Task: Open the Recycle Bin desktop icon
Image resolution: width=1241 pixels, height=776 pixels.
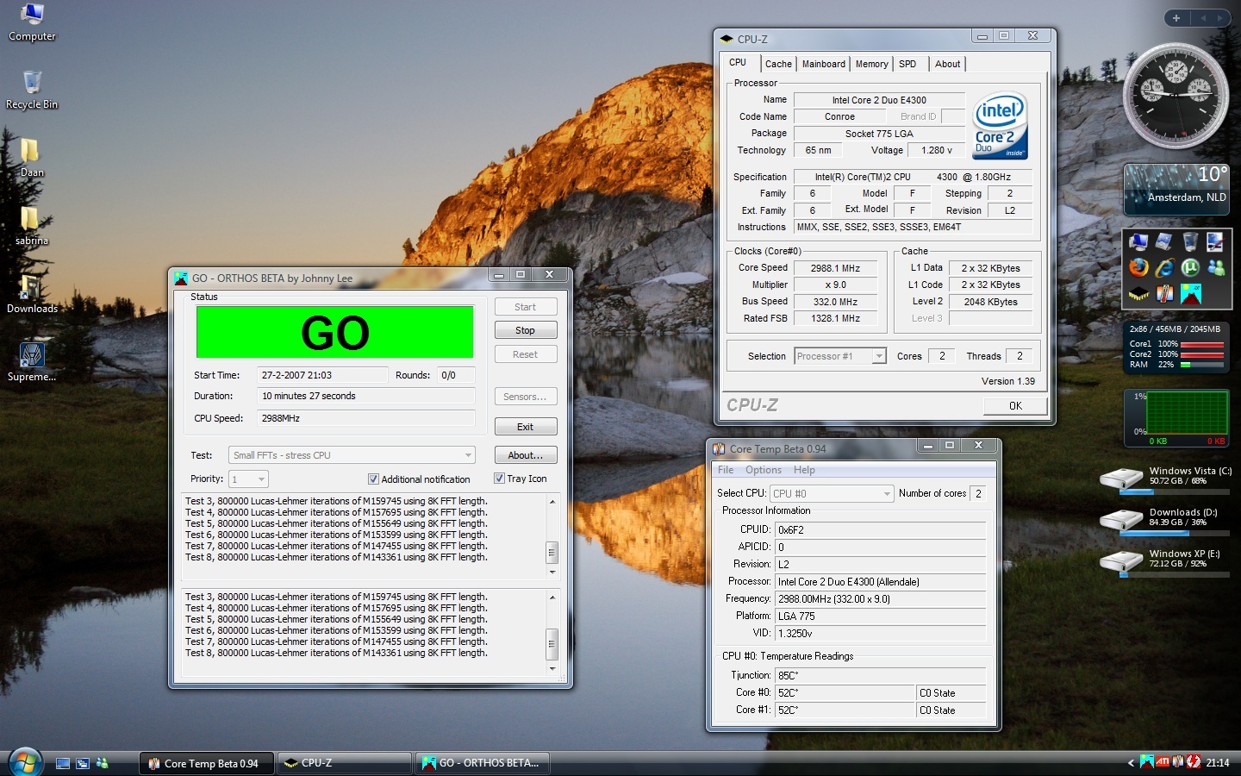Action: point(32,91)
